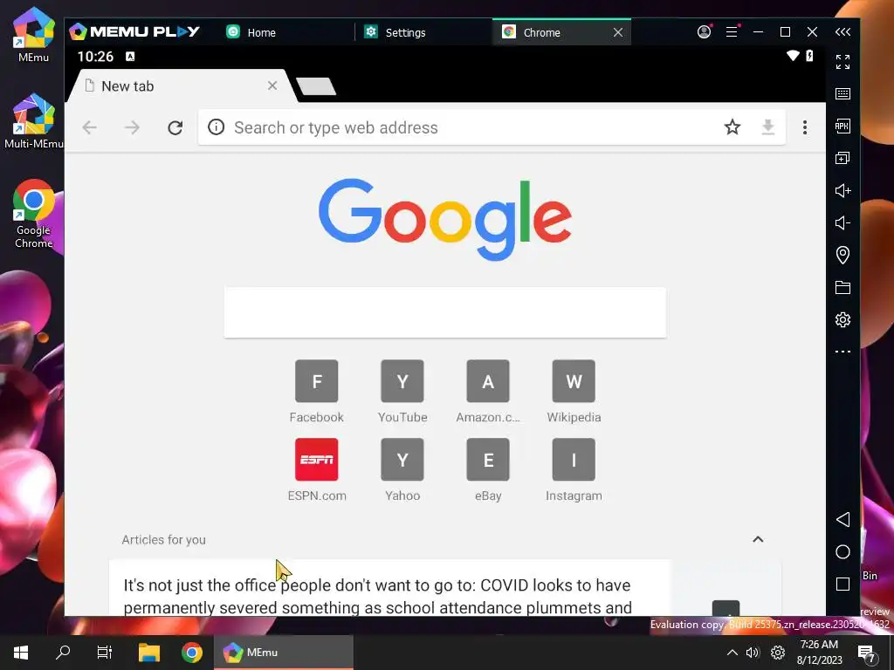Open the Facebook shortcut tile
This screenshot has width=894, height=670.
(x=316, y=392)
